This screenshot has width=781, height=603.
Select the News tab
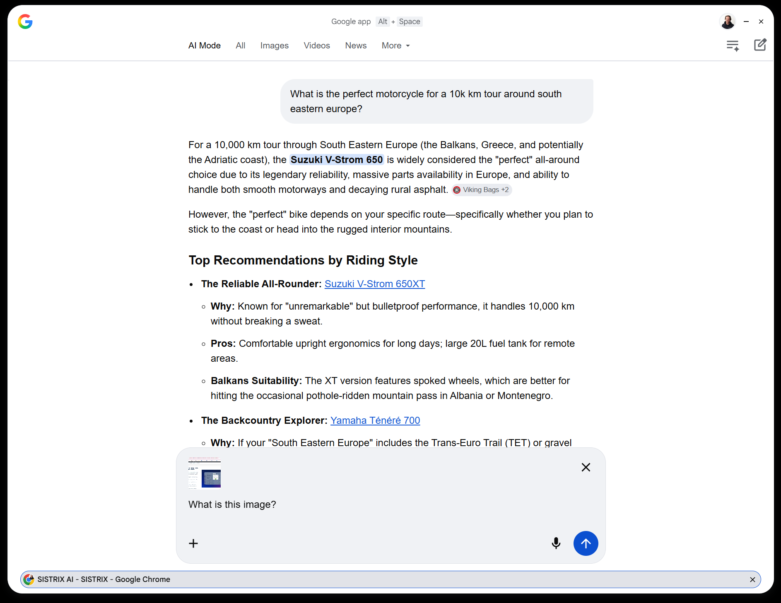tap(356, 46)
